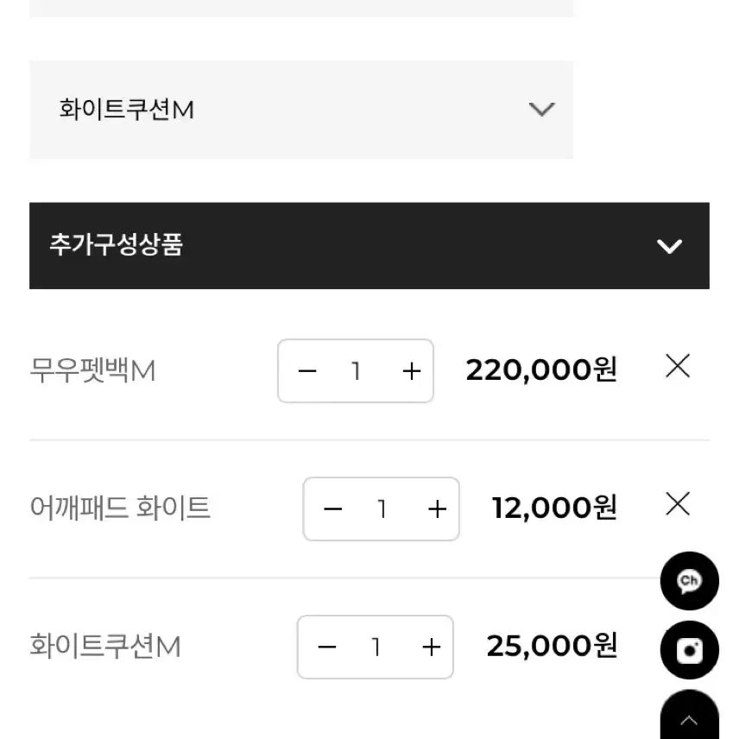Image resolution: width=739 pixels, height=739 pixels.
Task: Decrease 화이트쿠션M quantity with minus
Action: [327, 647]
